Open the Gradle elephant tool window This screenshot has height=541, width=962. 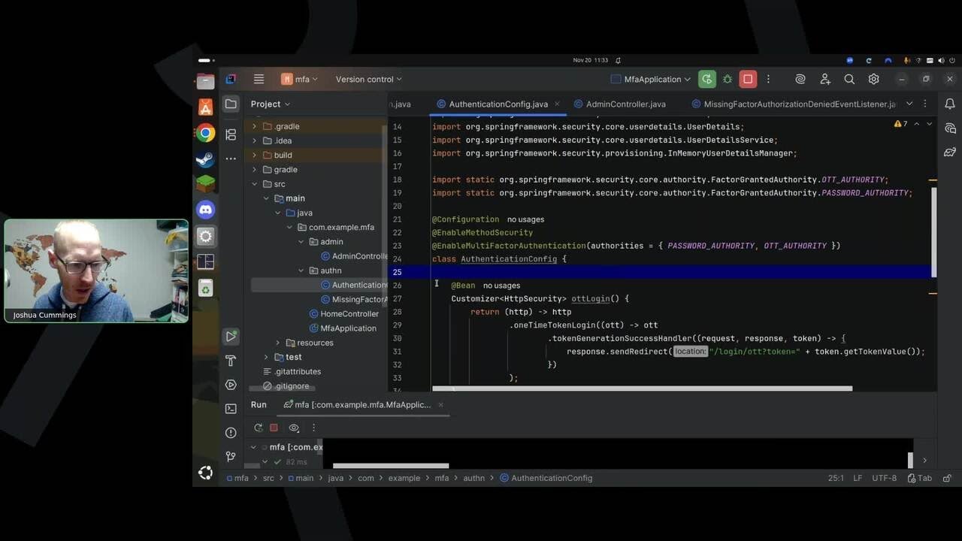coord(950,153)
